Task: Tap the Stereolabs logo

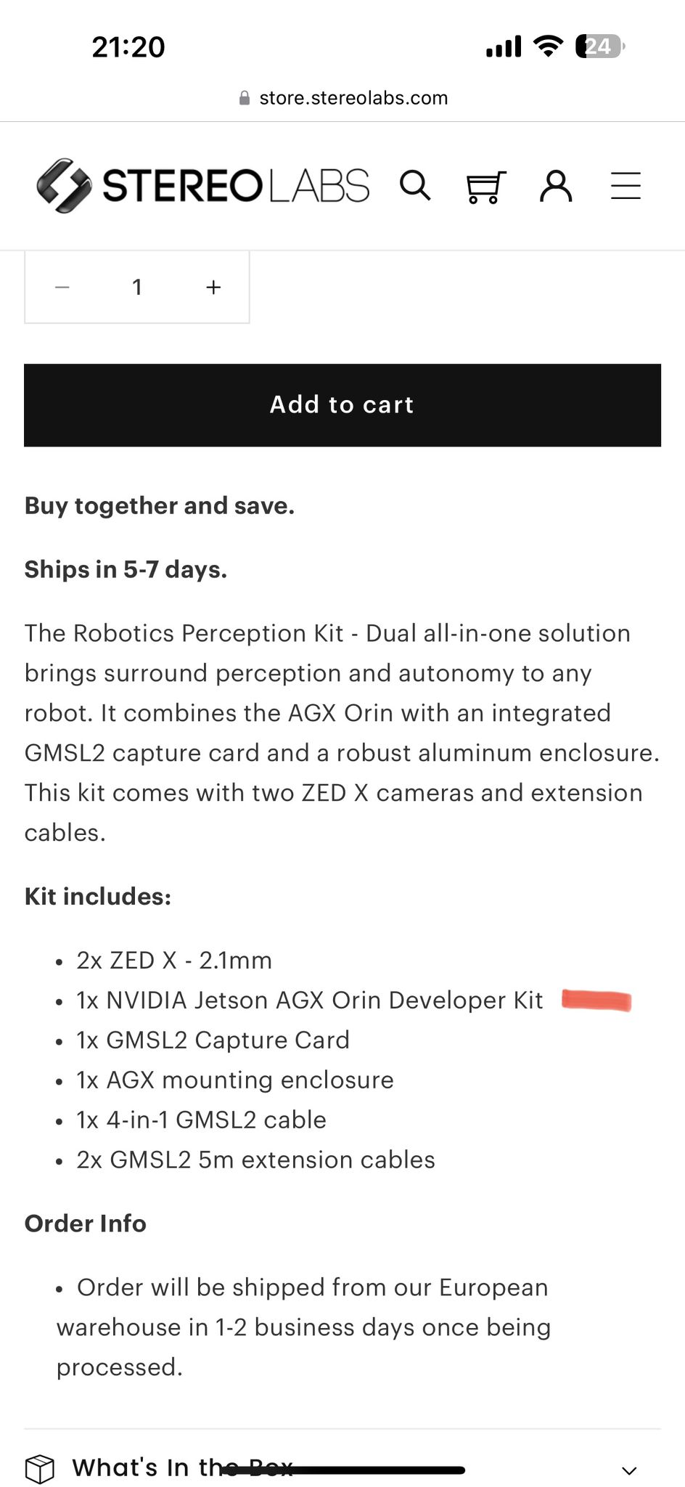Action: pos(203,186)
